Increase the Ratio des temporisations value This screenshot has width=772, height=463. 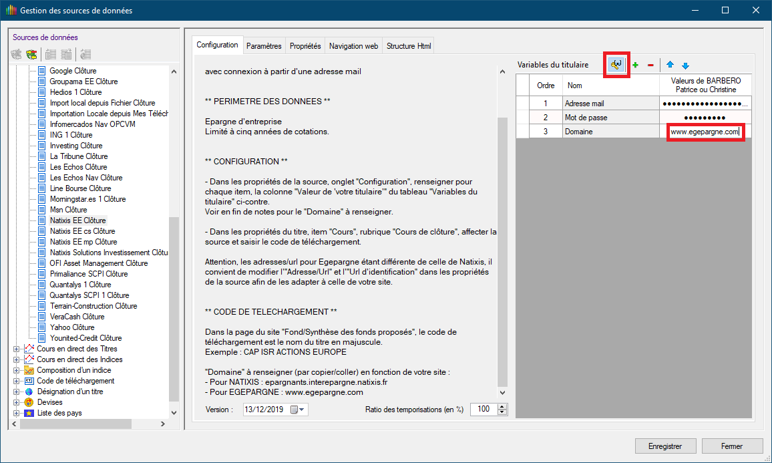[502, 406]
